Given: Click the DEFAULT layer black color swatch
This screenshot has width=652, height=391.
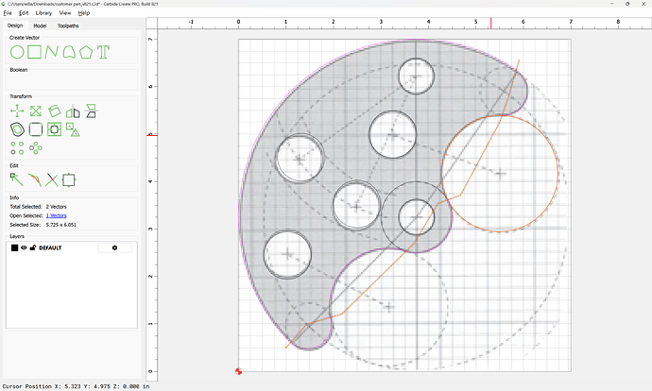Looking at the screenshot, I should click(14, 247).
